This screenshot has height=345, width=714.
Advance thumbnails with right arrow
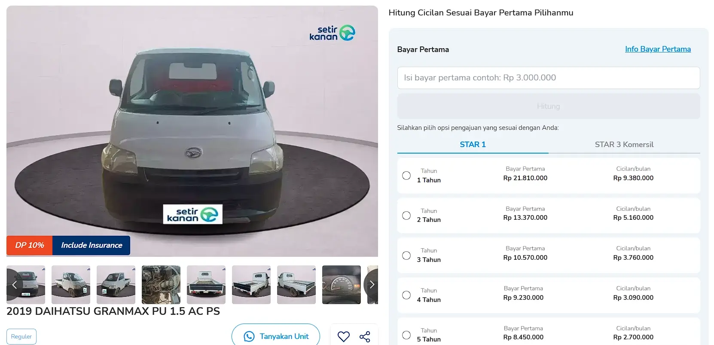(372, 285)
